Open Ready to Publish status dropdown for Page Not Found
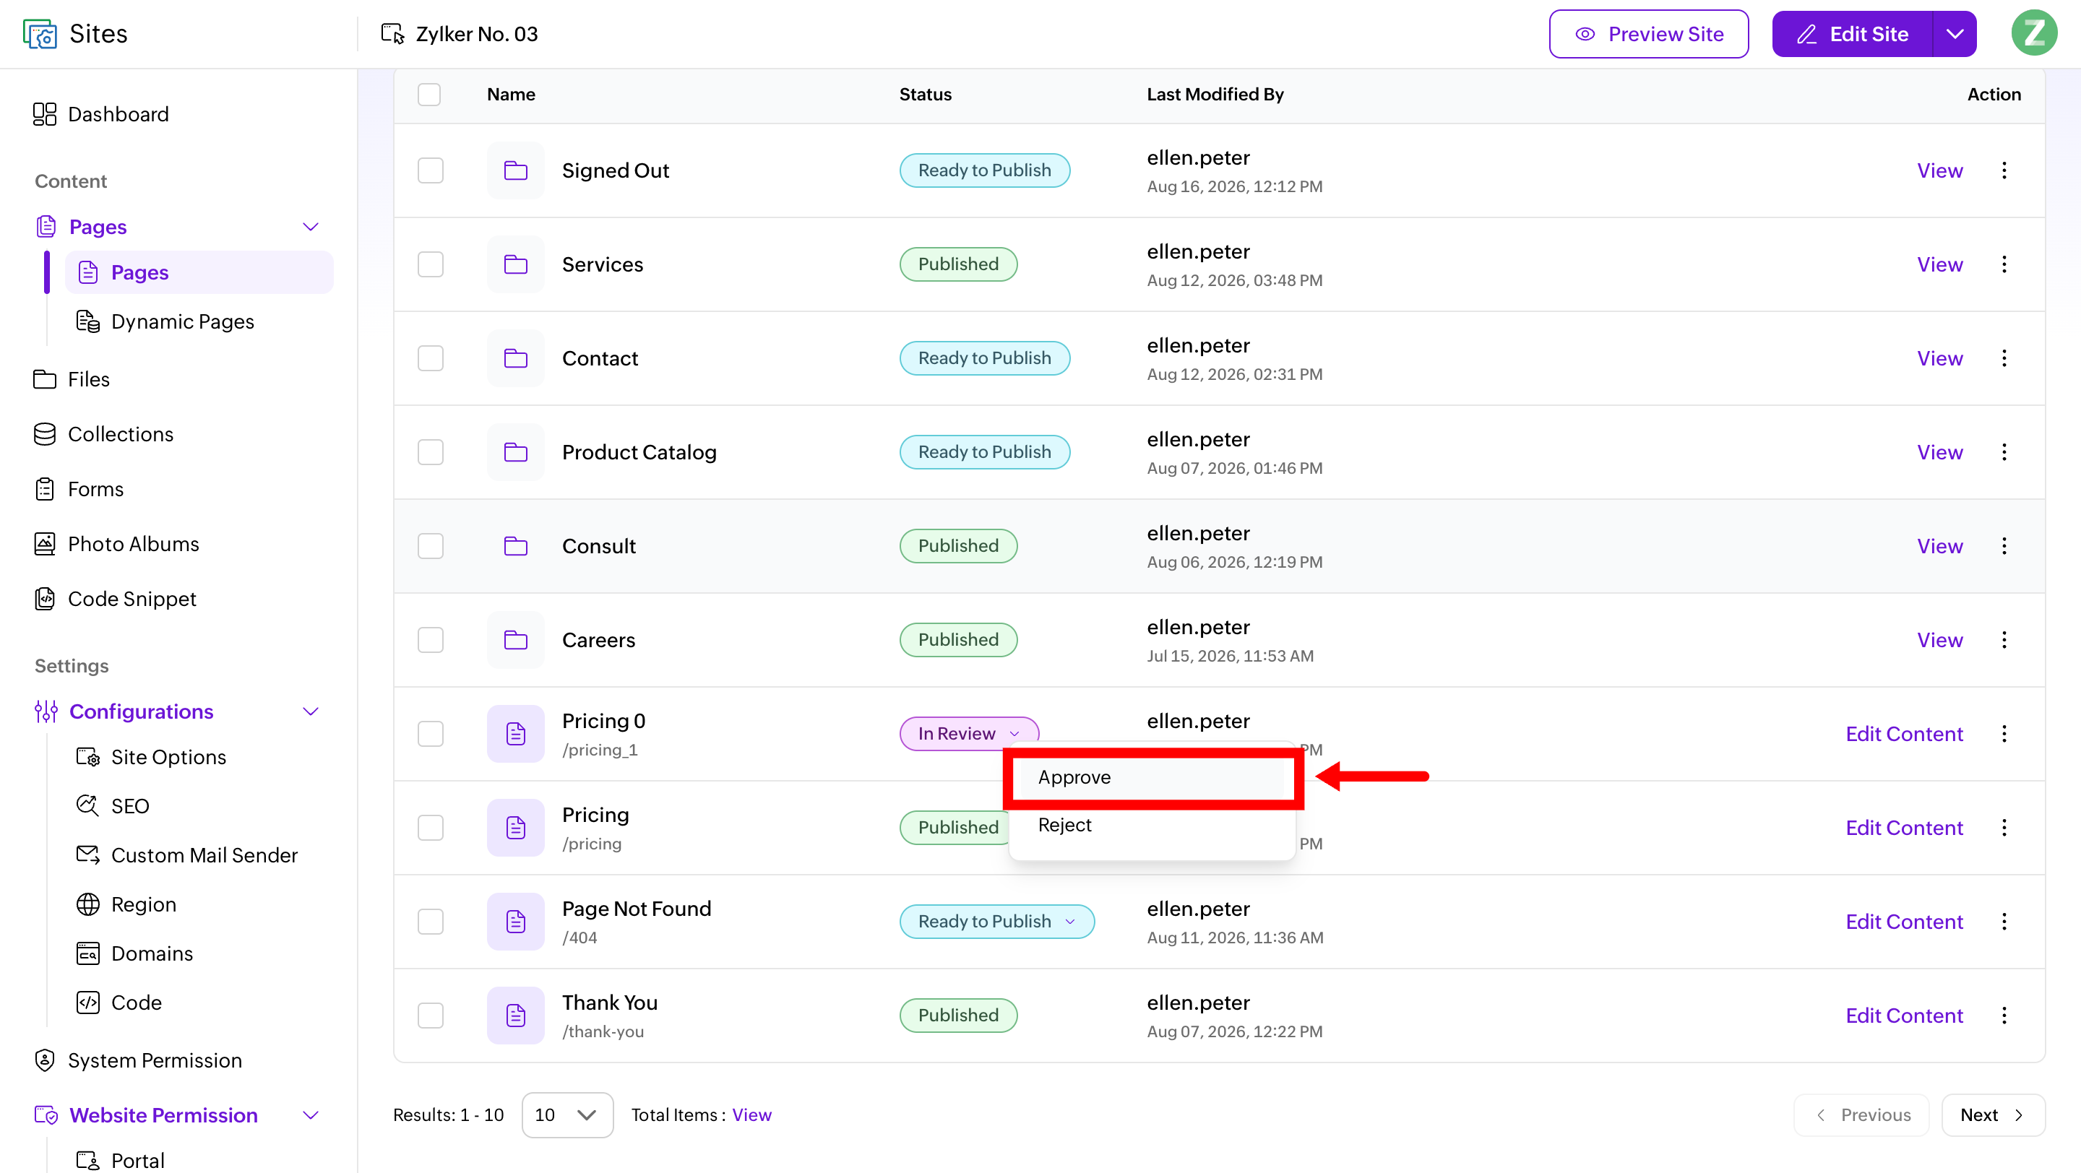Image resolution: width=2081 pixels, height=1173 pixels. pyautogui.click(x=997, y=922)
